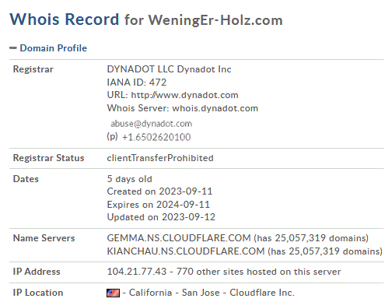Click the WeningEr-Holz.com domain in heading
385x302 pixels.
tap(215, 20)
